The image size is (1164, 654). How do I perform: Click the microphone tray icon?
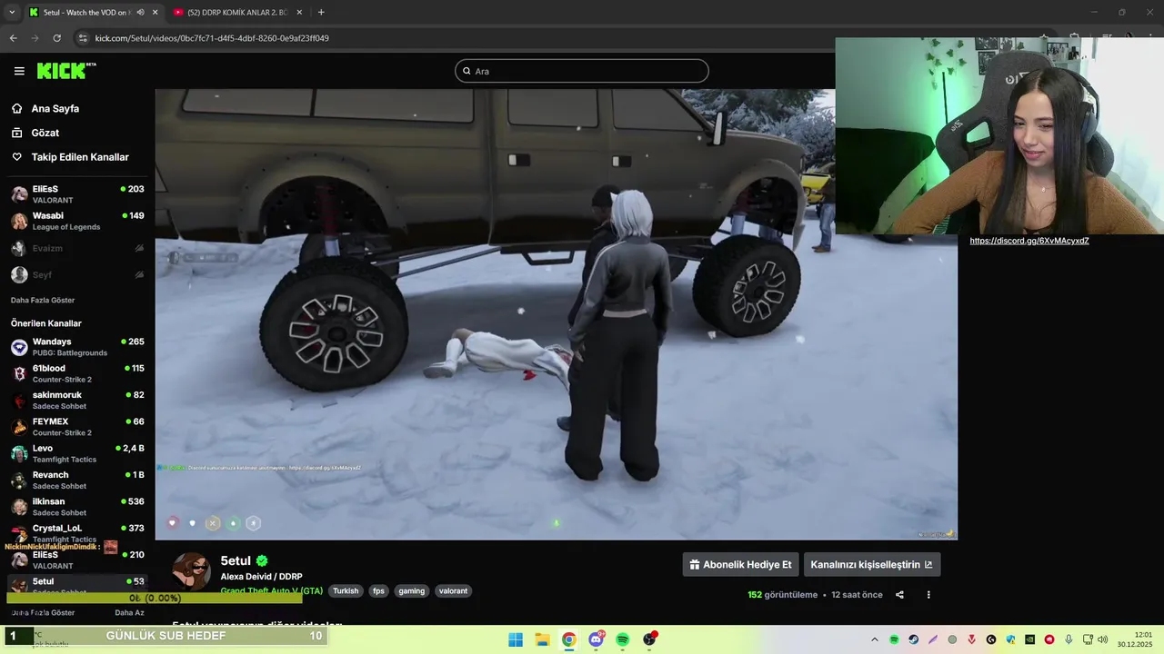[x=1069, y=639]
